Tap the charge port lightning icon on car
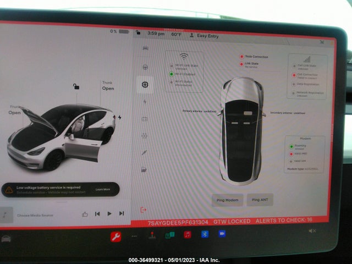Screen dimensions: 352x264 (x=120, y=117)
